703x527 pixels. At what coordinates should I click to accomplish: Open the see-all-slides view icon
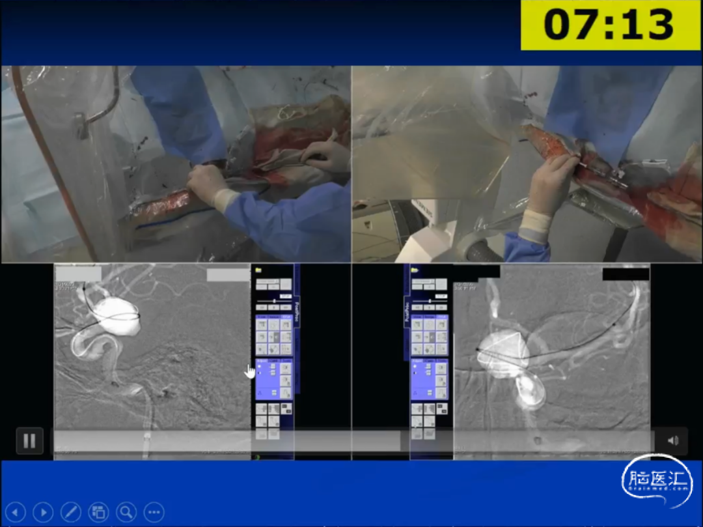(x=98, y=512)
